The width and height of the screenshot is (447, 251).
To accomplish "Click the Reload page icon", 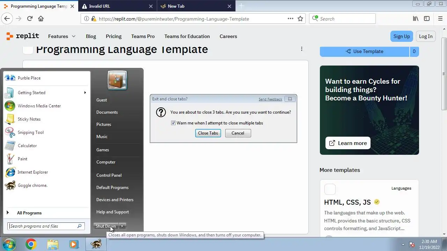I will [30, 19].
